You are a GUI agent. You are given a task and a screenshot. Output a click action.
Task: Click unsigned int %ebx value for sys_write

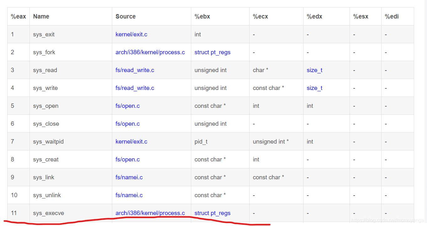(211, 88)
